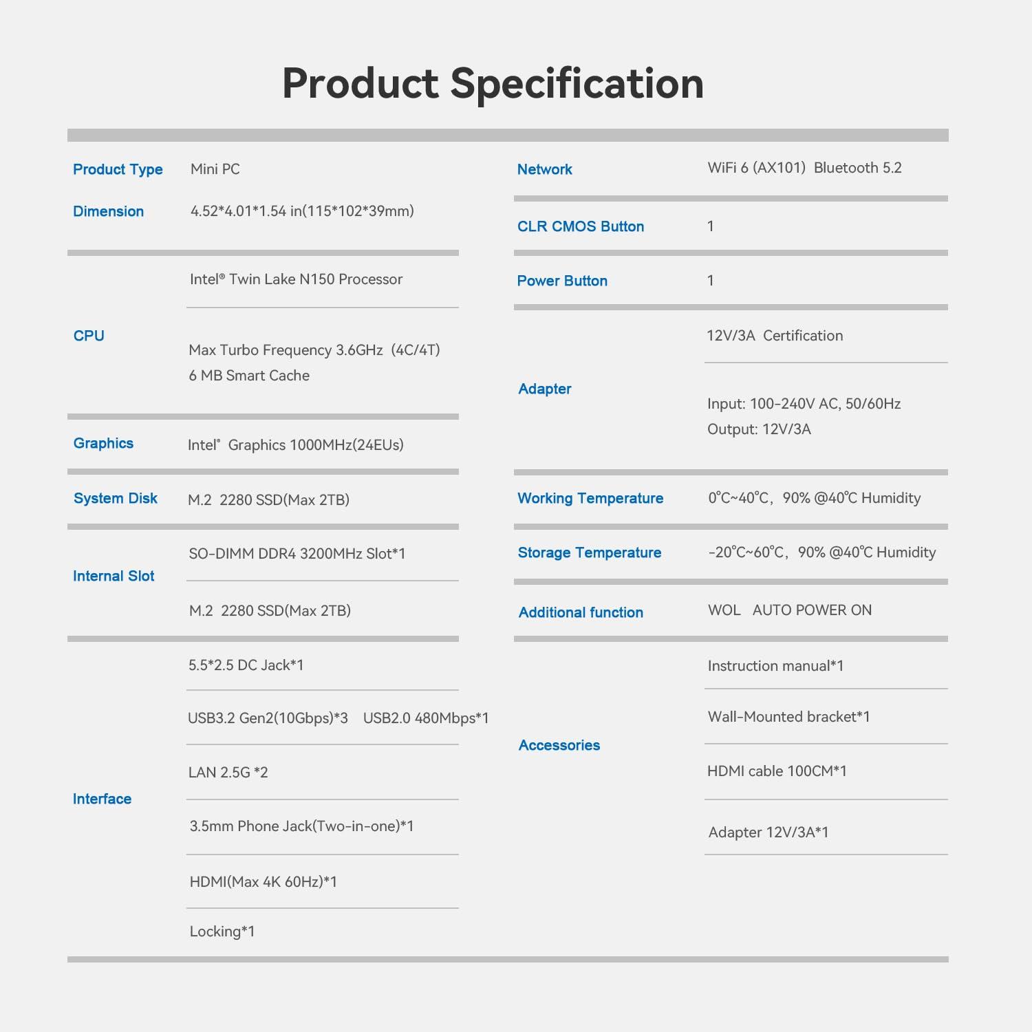Click the LAN 2.5G *2 entry
Screen dimensions: 1032x1032
pos(228,773)
